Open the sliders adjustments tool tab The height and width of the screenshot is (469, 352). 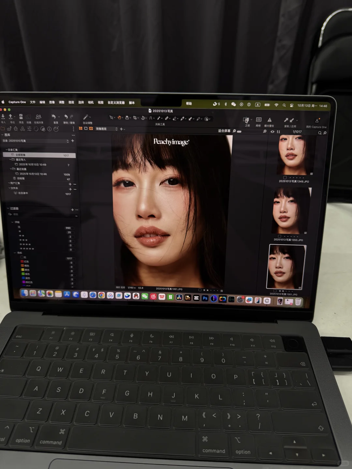29,129
